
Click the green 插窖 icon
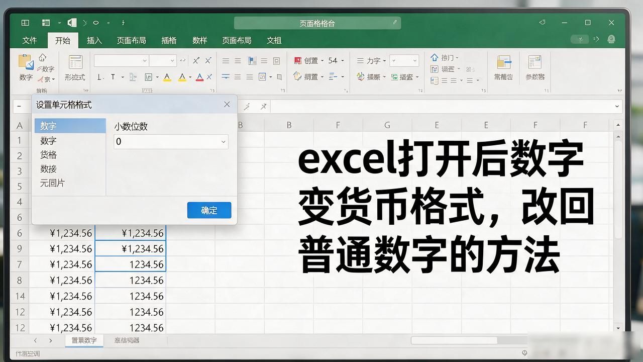pos(394,77)
